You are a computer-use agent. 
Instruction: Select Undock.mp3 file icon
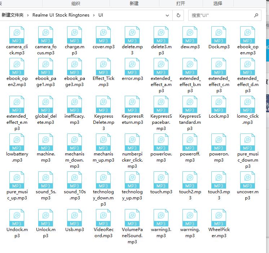[x=17, y=218]
